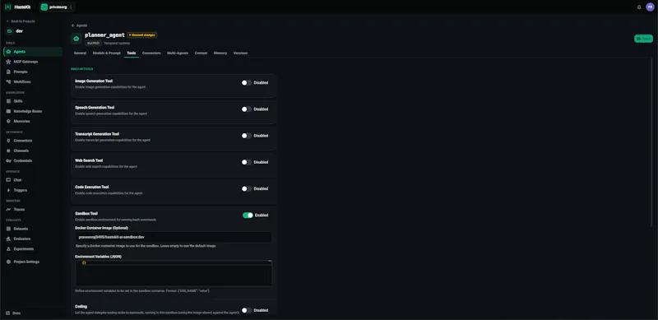
Task: Open the privateorg organization switcher arrows
Action: tap(71, 7)
